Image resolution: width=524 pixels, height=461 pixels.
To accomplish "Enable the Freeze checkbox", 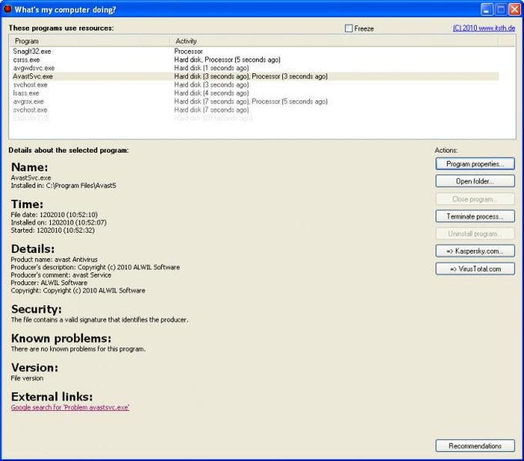I will (348, 29).
